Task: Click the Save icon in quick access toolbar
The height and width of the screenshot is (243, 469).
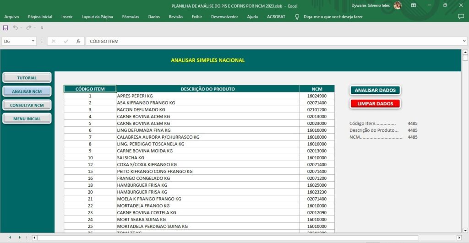Action: tap(5, 28)
